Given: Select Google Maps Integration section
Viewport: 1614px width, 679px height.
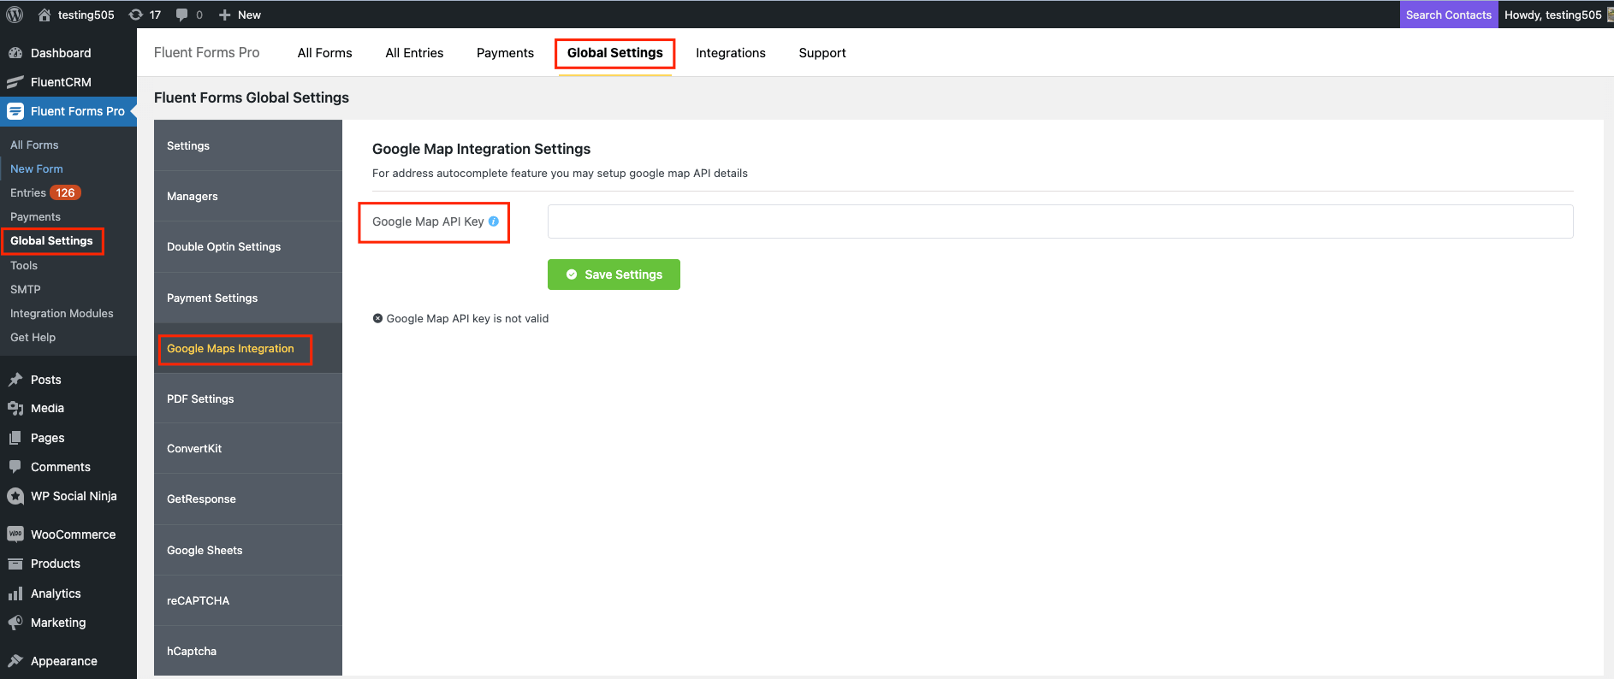Looking at the screenshot, I should (248, 348).
